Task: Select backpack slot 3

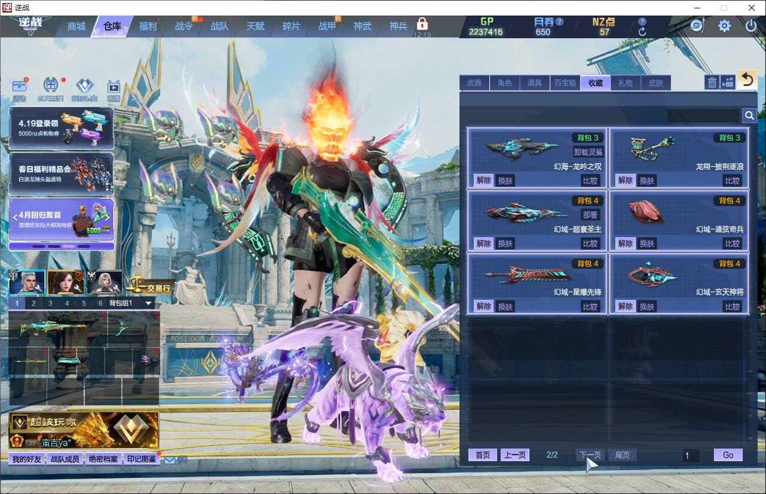Action: (51, 303)
